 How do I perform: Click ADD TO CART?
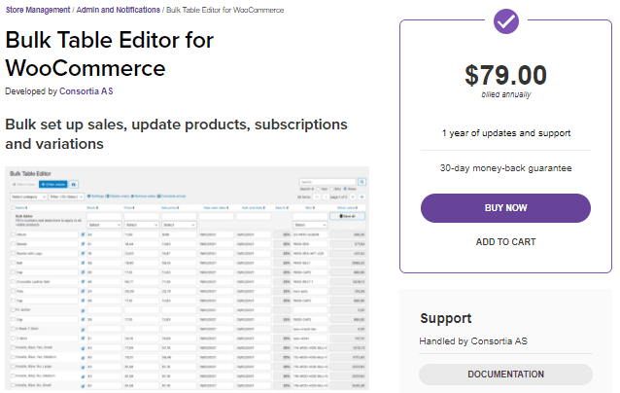tap(505, 242)
